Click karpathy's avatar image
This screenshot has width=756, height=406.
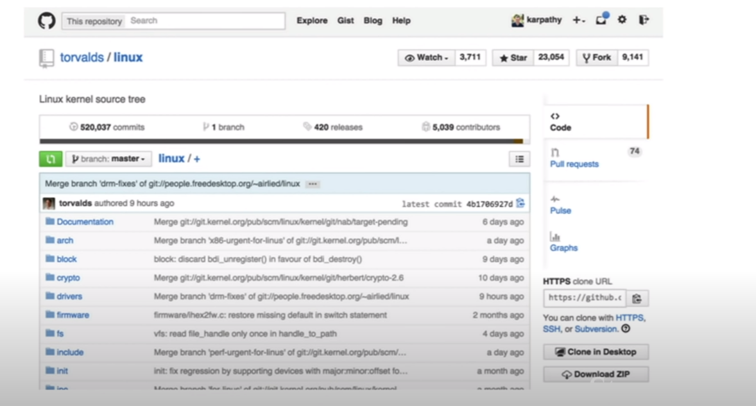coord(517,21)
